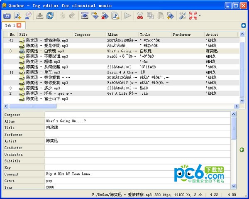
Task: Edit Album field 'What's Going On....?'
Action: coord(138,121)
